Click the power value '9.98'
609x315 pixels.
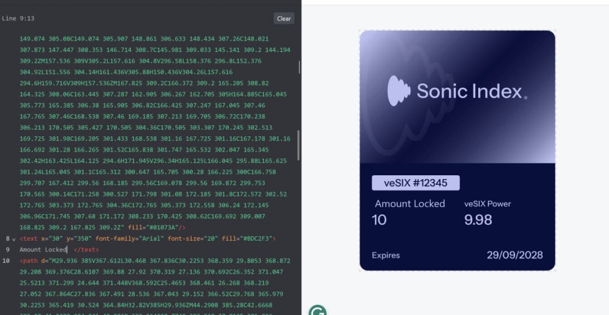point(478,220)
